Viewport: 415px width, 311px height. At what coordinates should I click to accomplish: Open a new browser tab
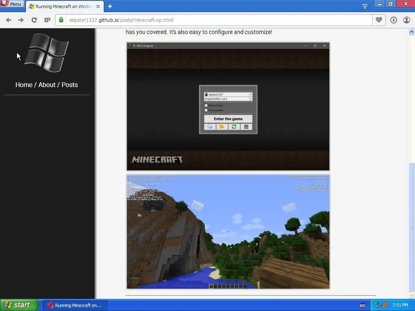[x=110, y=6]
